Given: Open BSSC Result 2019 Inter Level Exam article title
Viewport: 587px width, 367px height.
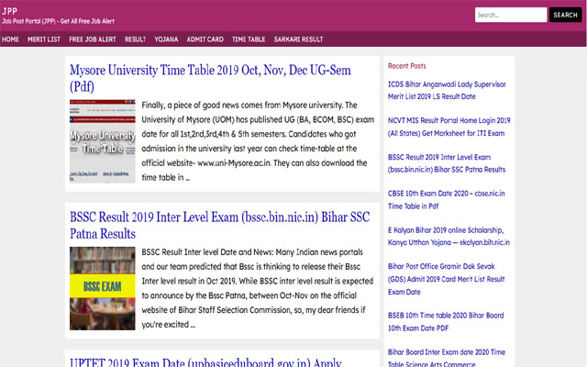Looking at the screenshot, I should [x=220, y=225].
